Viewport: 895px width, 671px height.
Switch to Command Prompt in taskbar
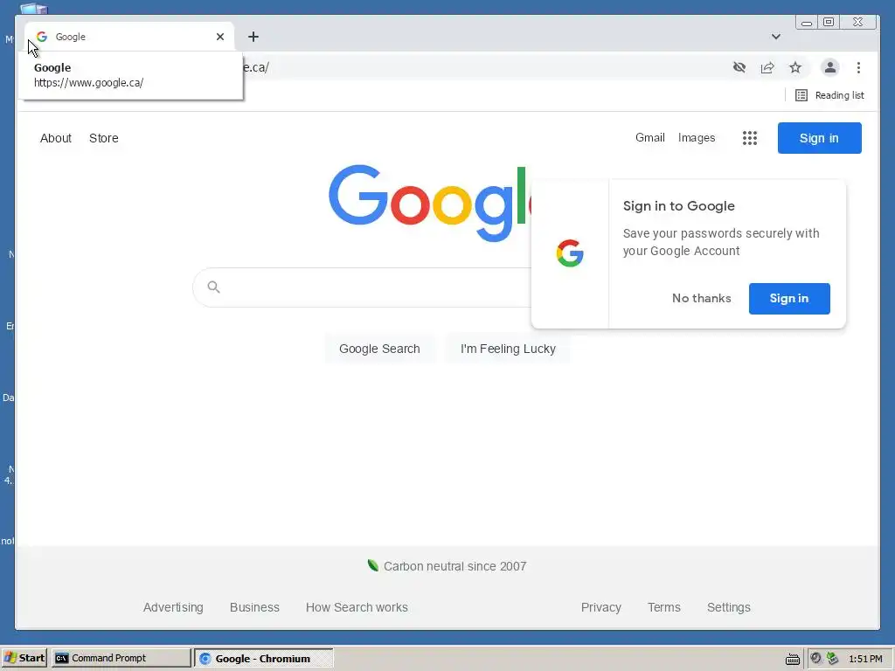tap(121, 658)
